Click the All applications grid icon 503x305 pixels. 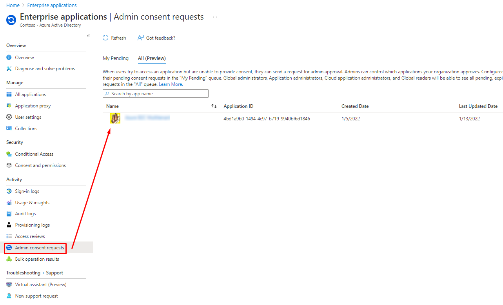(9, 94)
